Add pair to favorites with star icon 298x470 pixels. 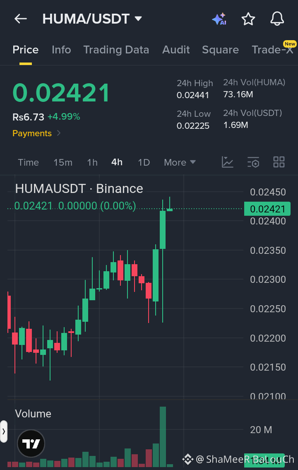coord(248,19)
